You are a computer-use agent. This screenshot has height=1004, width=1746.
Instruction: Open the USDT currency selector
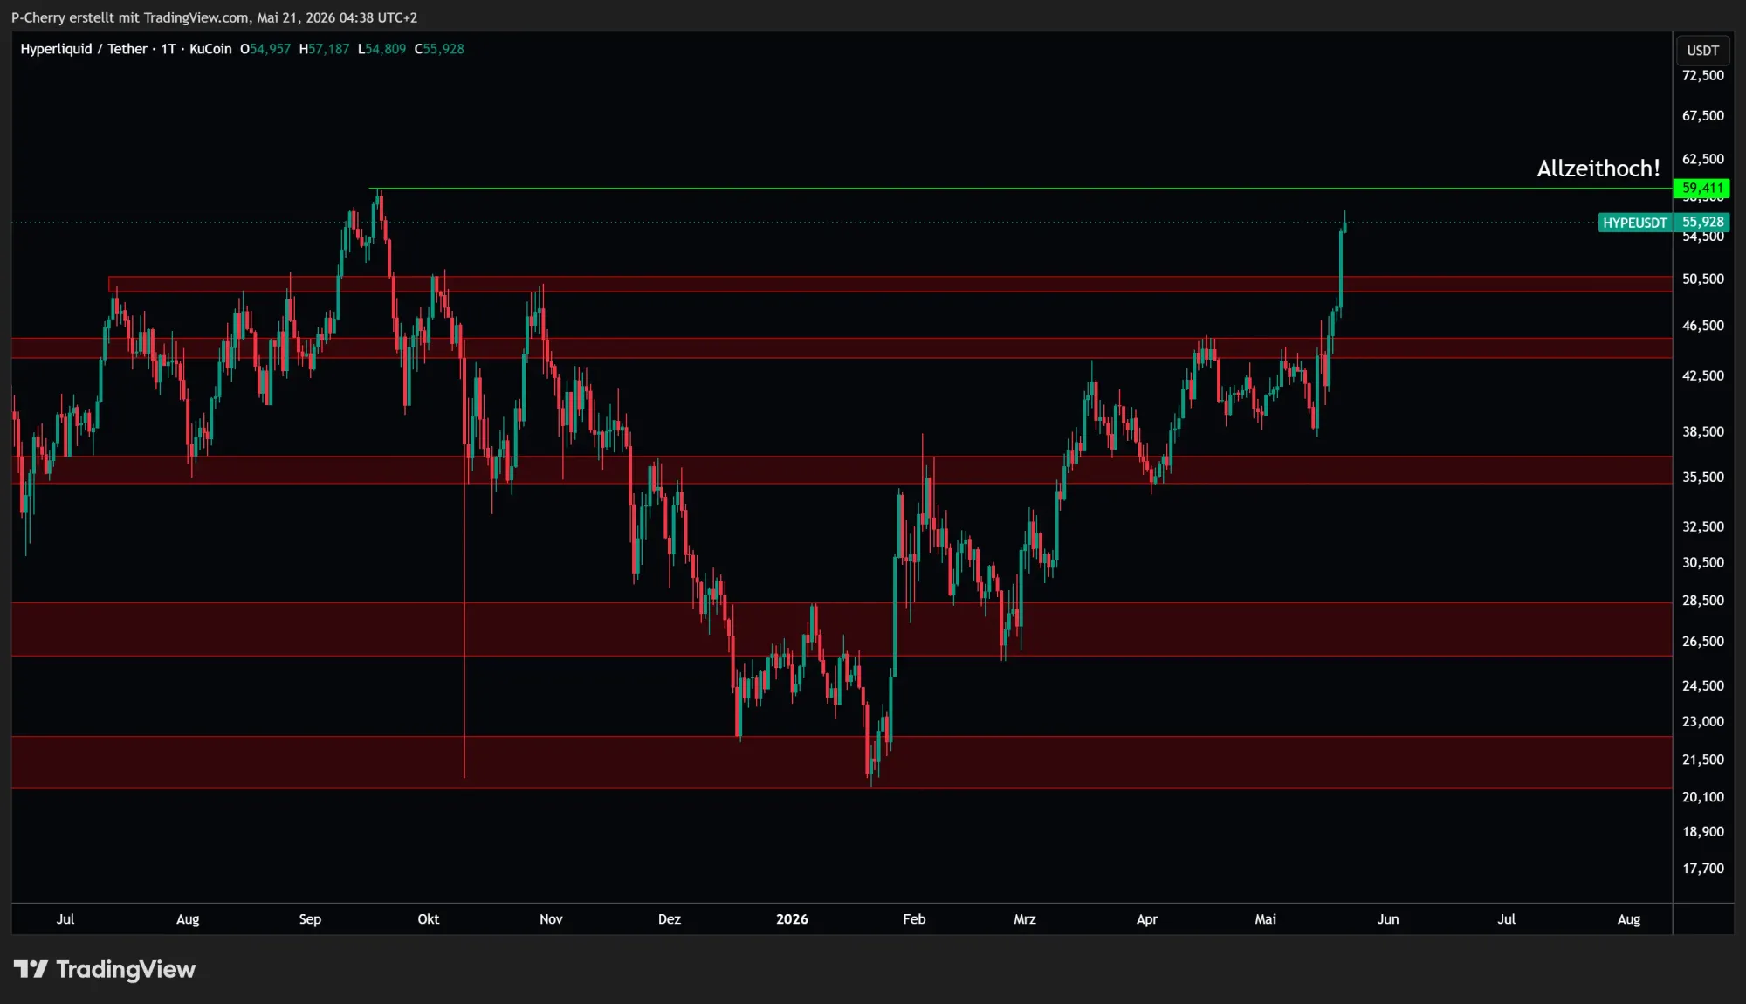tap(1702, 51)
